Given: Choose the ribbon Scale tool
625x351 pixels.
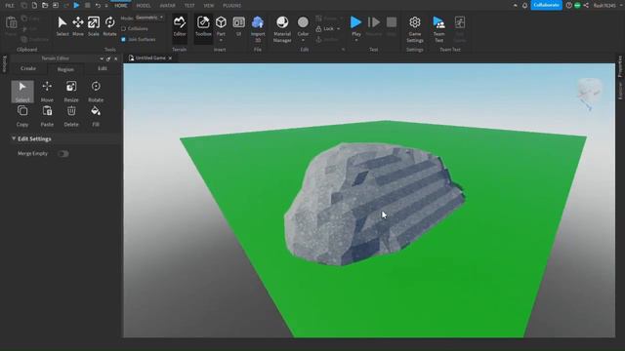Looking at the screenshot, I should tap(94, 26).
